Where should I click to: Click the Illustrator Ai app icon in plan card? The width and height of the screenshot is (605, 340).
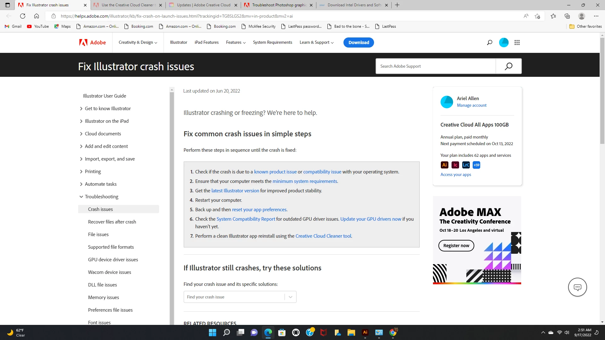pos(444,165)
